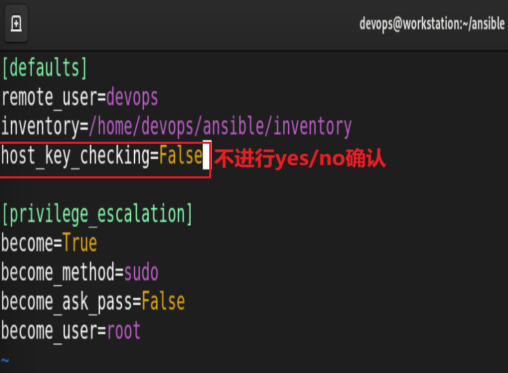Click the inventory key name
Image resolution: width=508 pixels, height=373 pixels.
pyautogui.click(x=41, y=127)
